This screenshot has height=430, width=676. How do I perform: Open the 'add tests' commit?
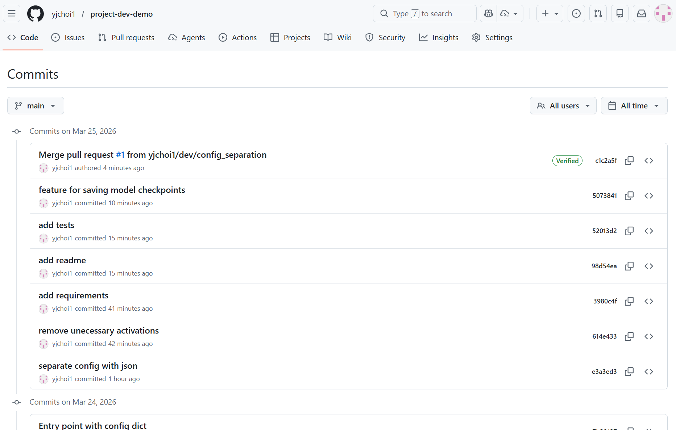click(x=57, y=225)
